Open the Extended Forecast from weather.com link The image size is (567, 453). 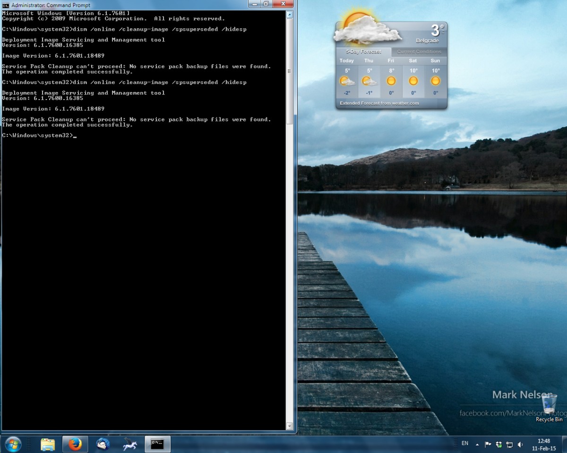(x=379, y=103)
